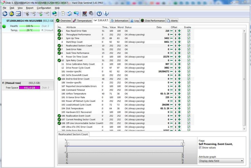Viewport: 251px width, 168px height.
Task: Switch to the Disk Performance tab
Action: 153,21
